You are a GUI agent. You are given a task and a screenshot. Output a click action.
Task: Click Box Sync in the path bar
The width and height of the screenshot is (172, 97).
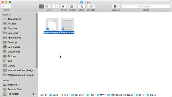point(77,95)
